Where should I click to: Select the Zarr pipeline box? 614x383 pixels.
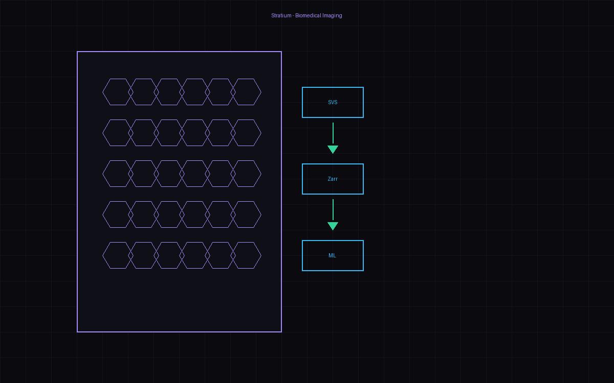point(333,179)
